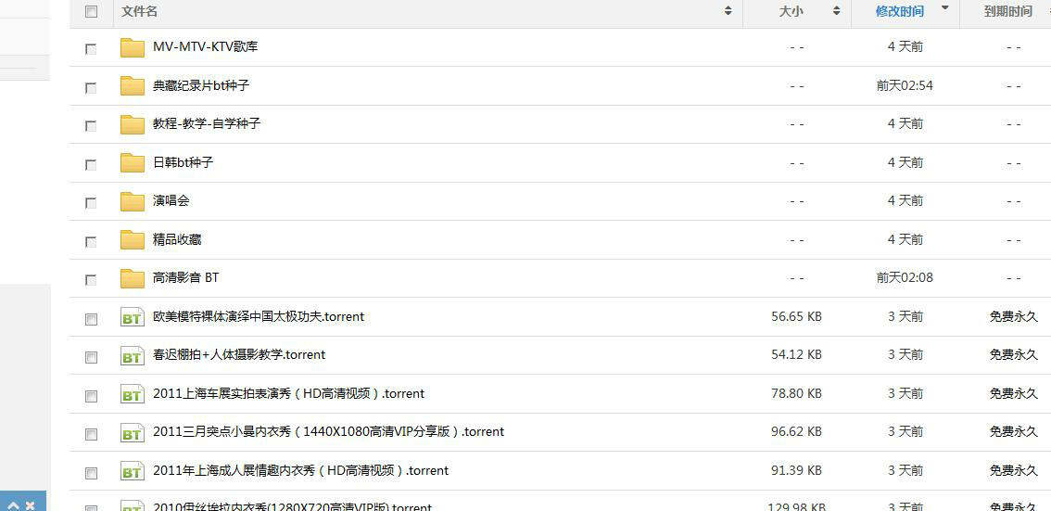Click the 教程-教学-自学种子 folder icon

[133, 124]
